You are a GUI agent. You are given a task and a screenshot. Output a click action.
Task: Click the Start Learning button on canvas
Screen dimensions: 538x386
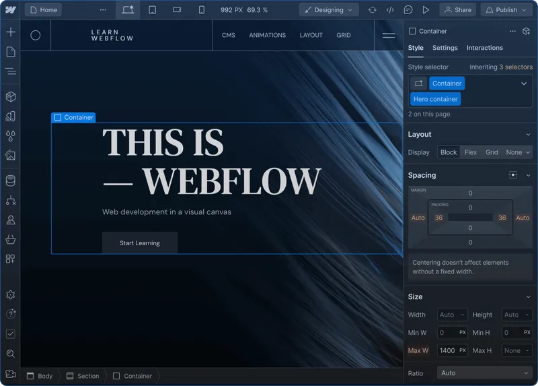tap(140, 243)
